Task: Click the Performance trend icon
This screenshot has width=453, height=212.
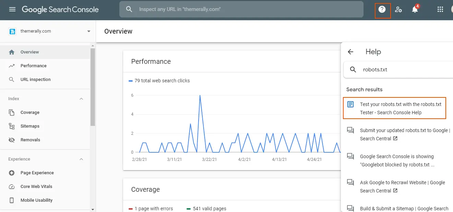Action: tap(12, 66)
